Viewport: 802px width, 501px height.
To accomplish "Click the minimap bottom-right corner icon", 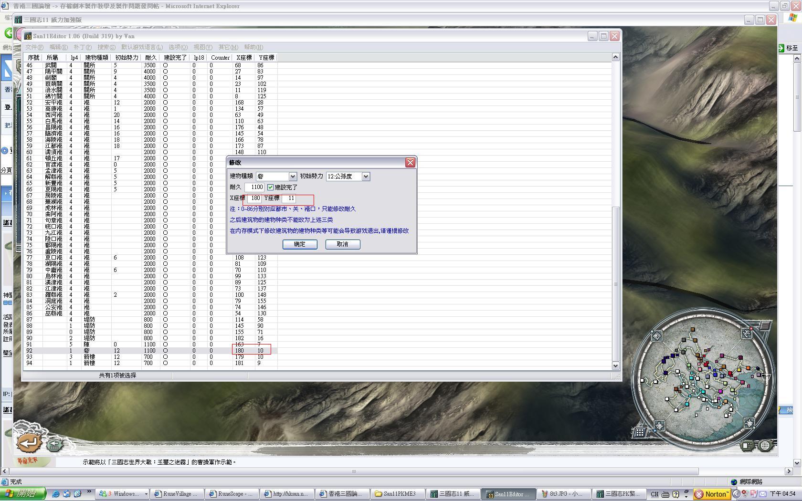I will pyautogui.click(x=749, y=423).
